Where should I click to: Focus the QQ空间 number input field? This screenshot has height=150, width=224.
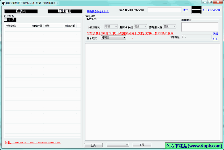pyautogui.click(x=165, y=10)
